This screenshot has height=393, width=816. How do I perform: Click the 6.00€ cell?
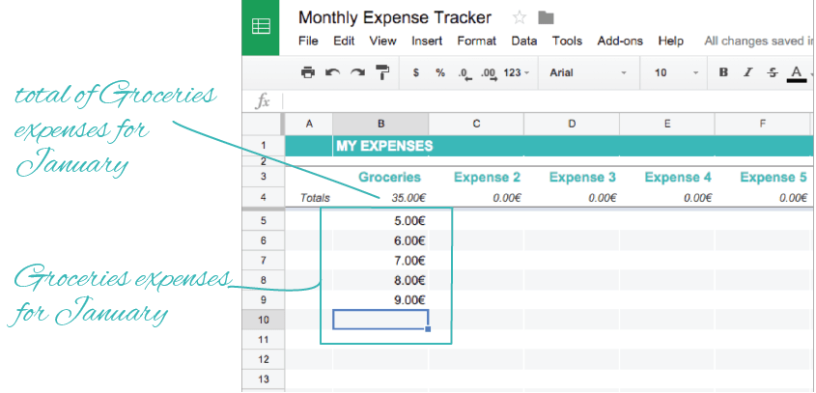point(380,240)
